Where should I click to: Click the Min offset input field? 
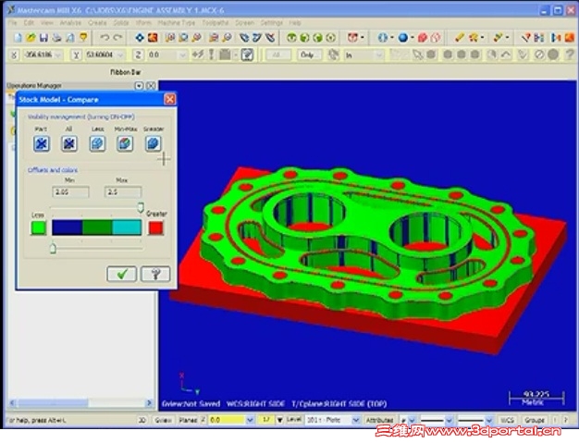click(70, 192)
